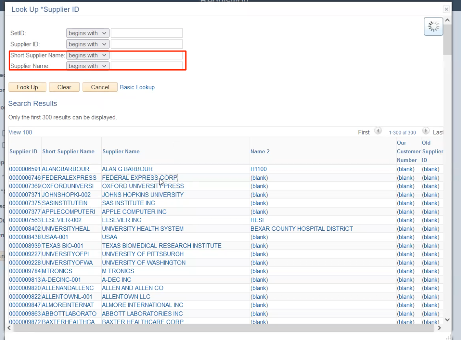The image size is (461, 340).
Task: Select SAS INSTITUTE INC supplier
Action: point(129,203)
